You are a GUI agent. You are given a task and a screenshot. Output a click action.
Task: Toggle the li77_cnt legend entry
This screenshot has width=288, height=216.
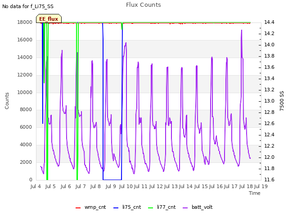162,207
